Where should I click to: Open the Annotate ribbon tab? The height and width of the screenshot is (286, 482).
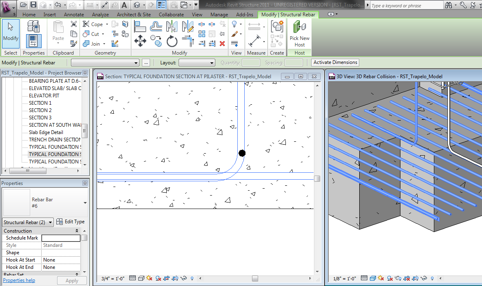(74, 14)
